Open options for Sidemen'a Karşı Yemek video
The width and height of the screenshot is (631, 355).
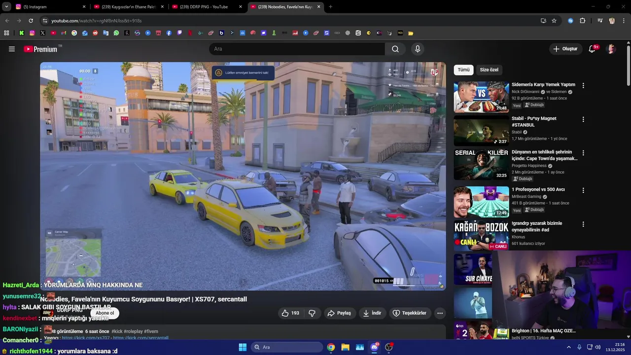(583, 85)
